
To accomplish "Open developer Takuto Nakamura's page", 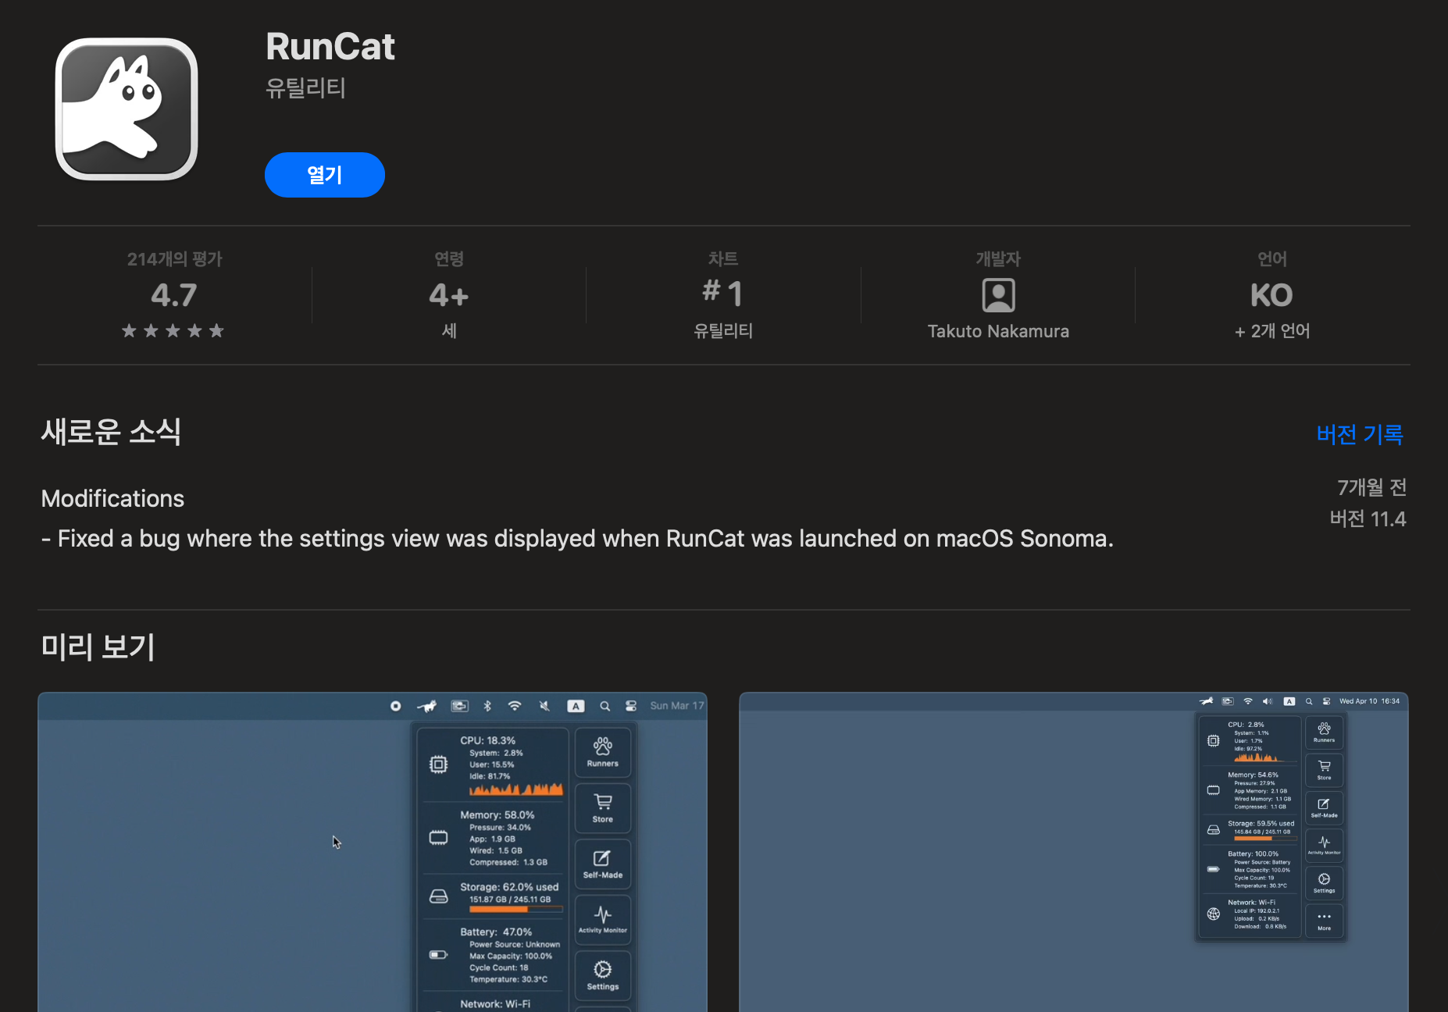I will click(998, 331).
